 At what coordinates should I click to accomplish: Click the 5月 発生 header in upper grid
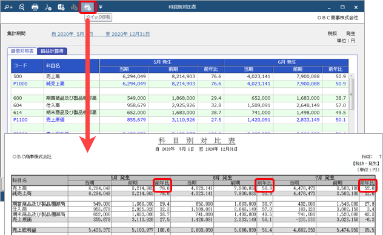pos(162,62)
